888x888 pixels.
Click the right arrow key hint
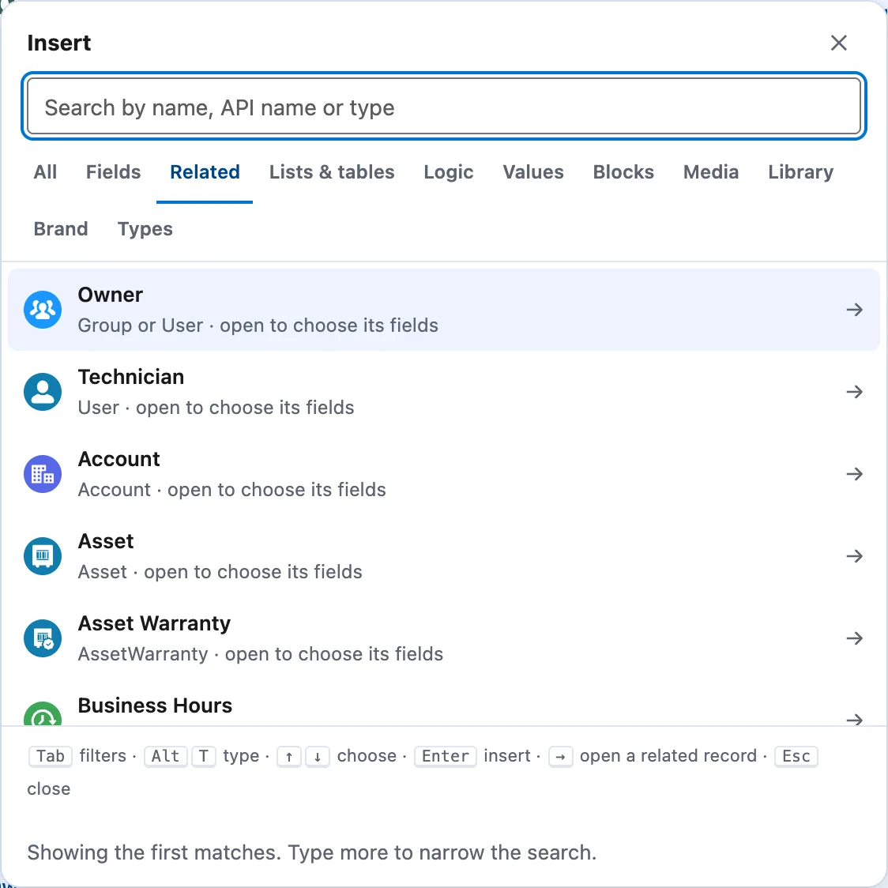pos(561,756)
